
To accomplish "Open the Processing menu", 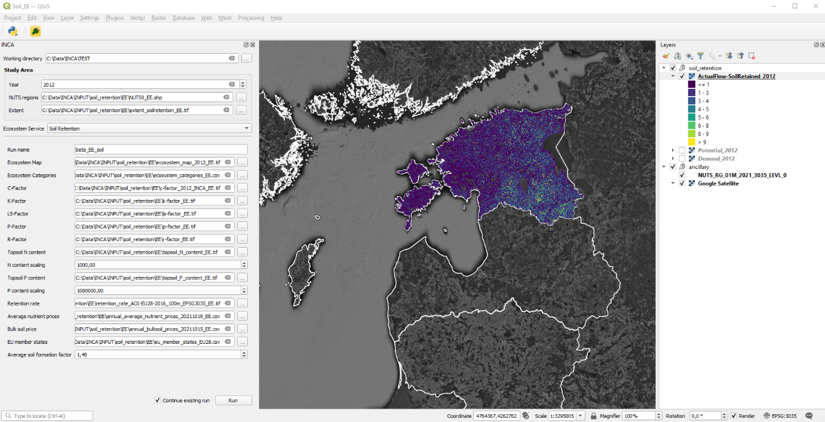I will coord(251,18).
